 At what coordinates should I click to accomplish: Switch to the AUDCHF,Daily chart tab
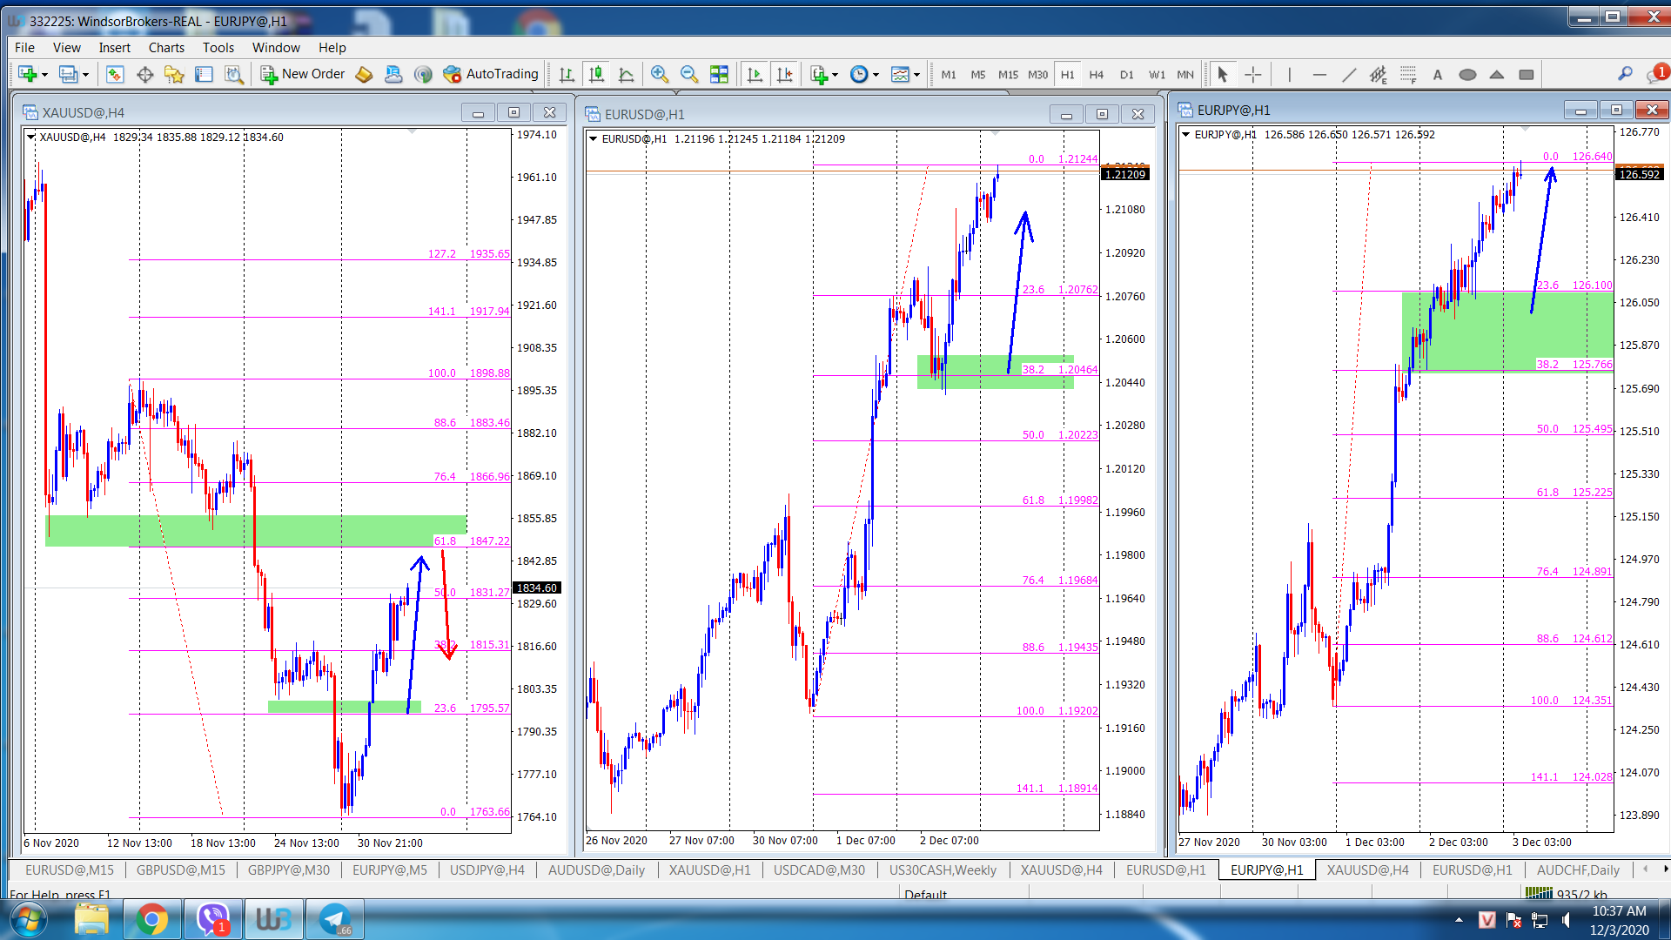coord(1578,869)
